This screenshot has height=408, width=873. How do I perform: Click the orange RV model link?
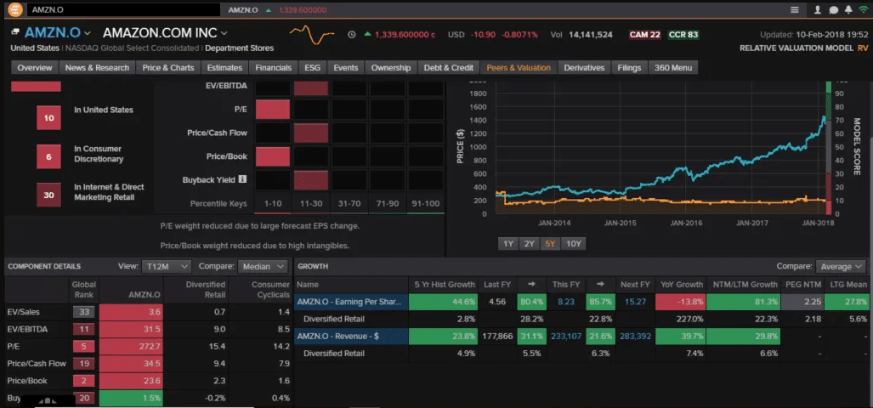tap(863, 48)
